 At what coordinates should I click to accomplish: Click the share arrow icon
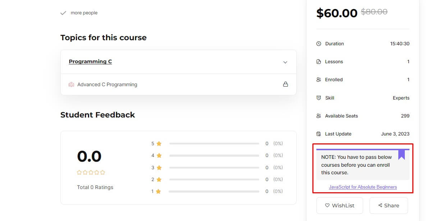380,205
